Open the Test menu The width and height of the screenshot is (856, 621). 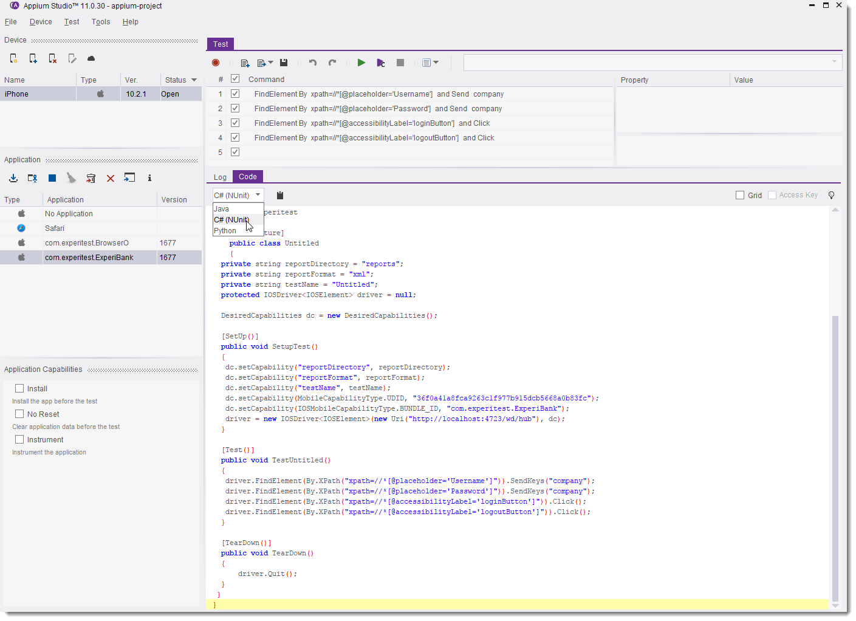click(72, 22)
